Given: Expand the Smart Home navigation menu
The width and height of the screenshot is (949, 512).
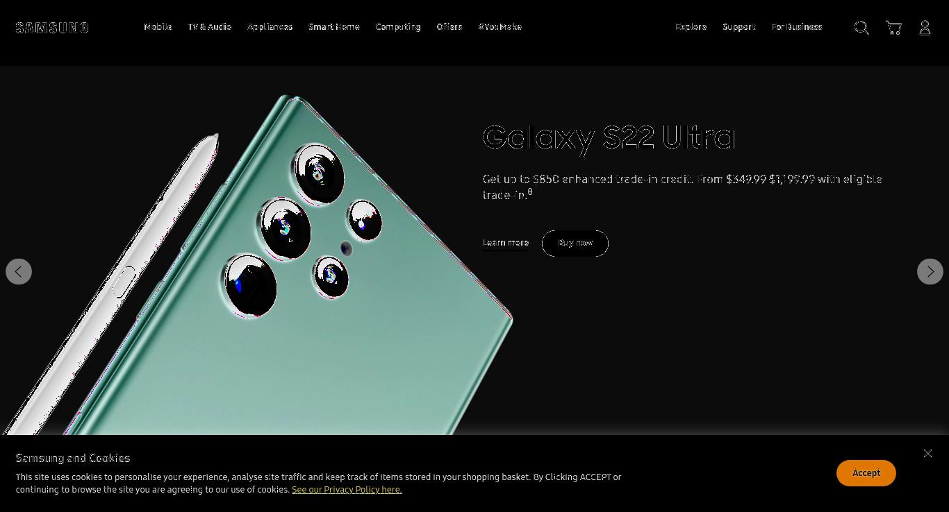Looking at the screenshot, I should pyautogui.click(x=334, y=27).
